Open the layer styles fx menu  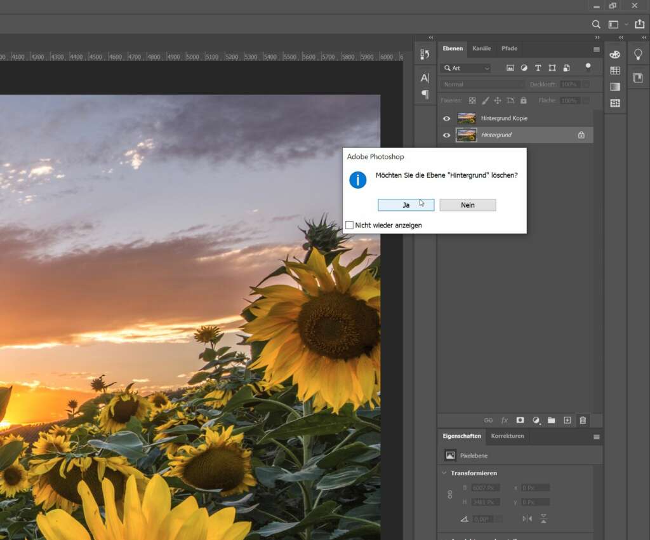[x=505, y=420]
